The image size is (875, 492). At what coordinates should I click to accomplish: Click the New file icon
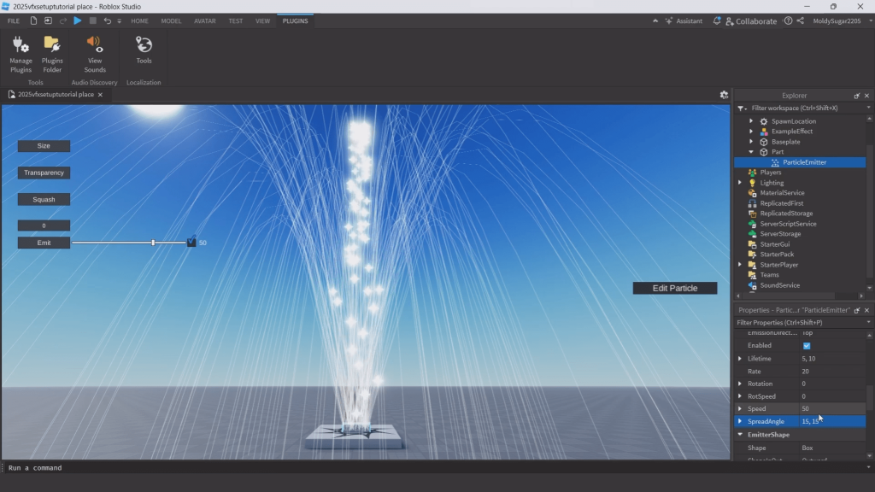(33, 20)
